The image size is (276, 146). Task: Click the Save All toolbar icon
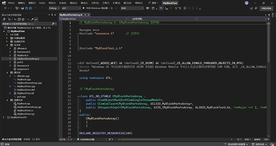[30, 8]
